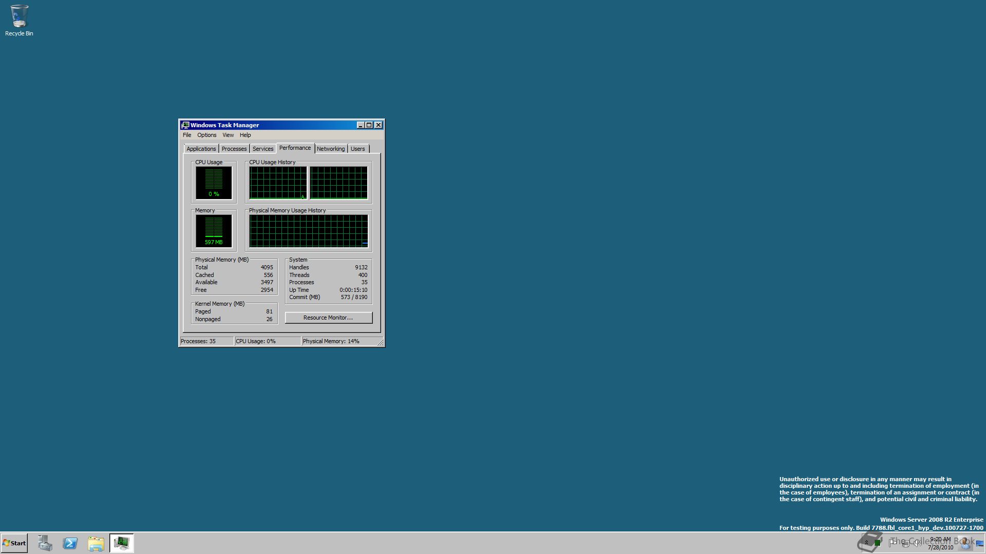This screenshot has height=554, width=986.
Task: Show hidden tray icons arrow
Action: 866,543
